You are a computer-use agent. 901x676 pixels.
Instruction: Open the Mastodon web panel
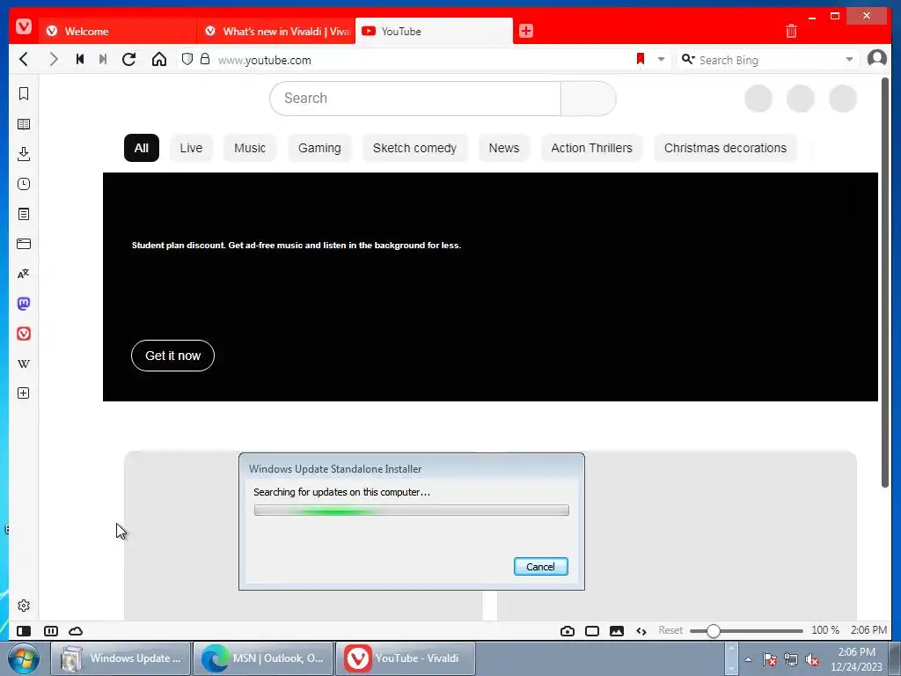pos(24,304)
